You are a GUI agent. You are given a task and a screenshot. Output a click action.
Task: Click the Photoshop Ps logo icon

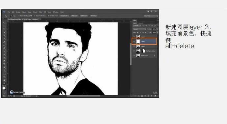tap(4, 12)
